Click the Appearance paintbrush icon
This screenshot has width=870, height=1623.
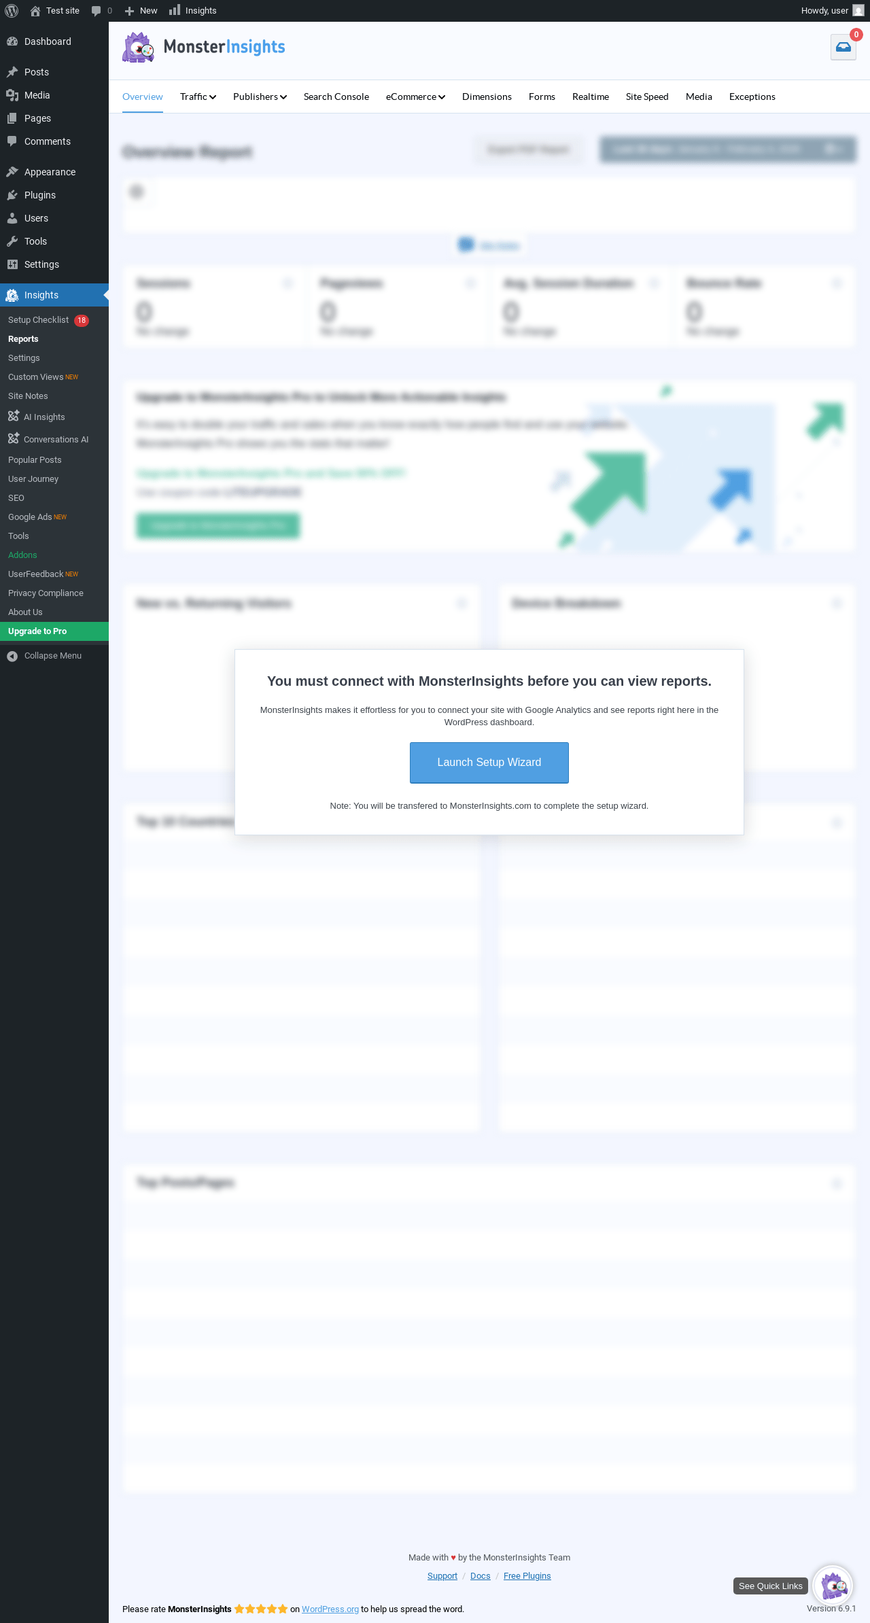(x=12, y=172)
